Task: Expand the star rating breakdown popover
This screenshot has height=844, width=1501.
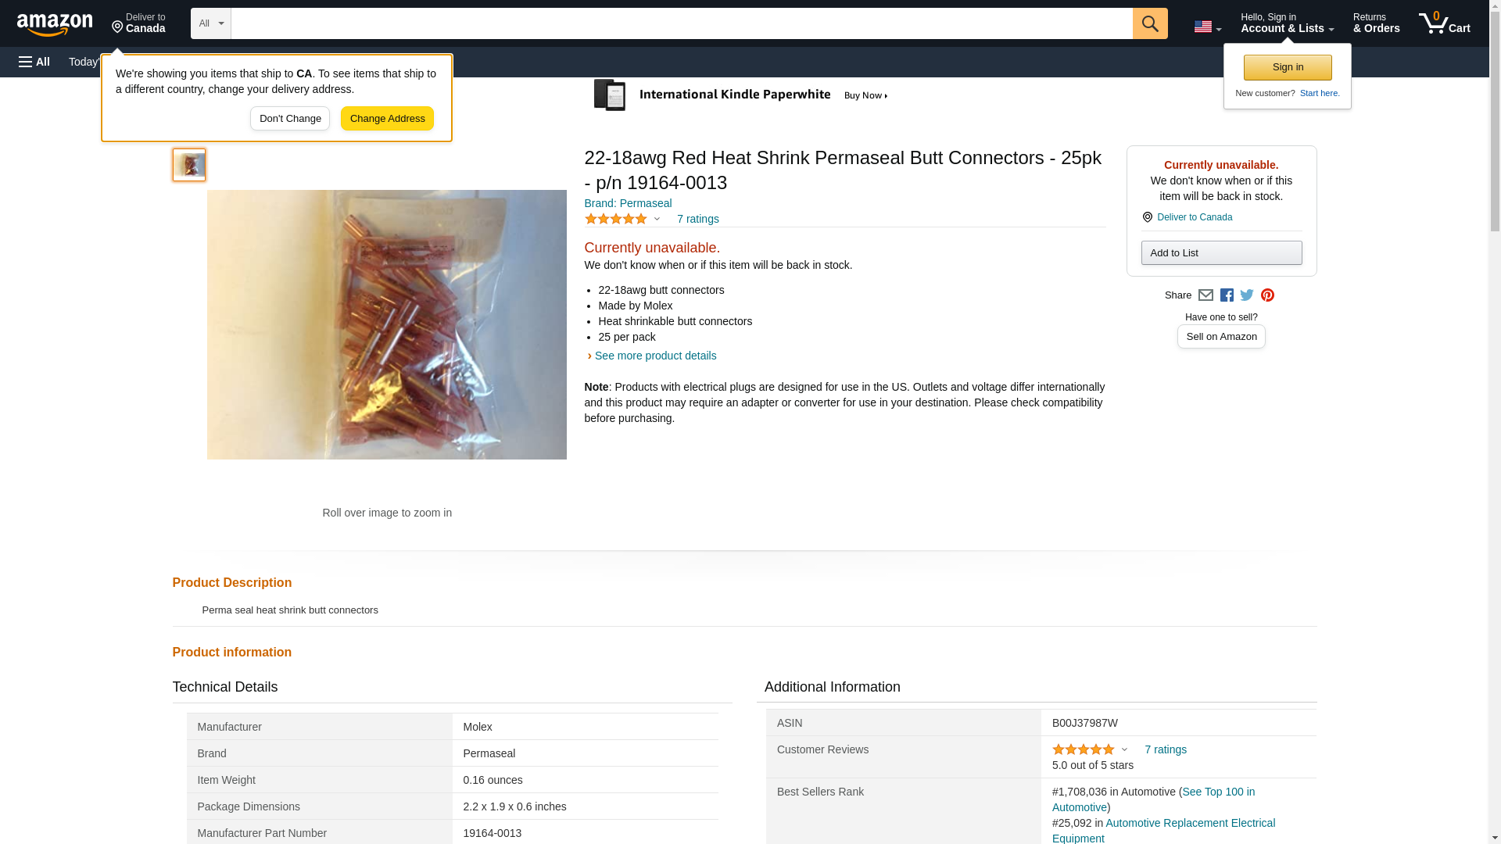Action: point(623,220)
